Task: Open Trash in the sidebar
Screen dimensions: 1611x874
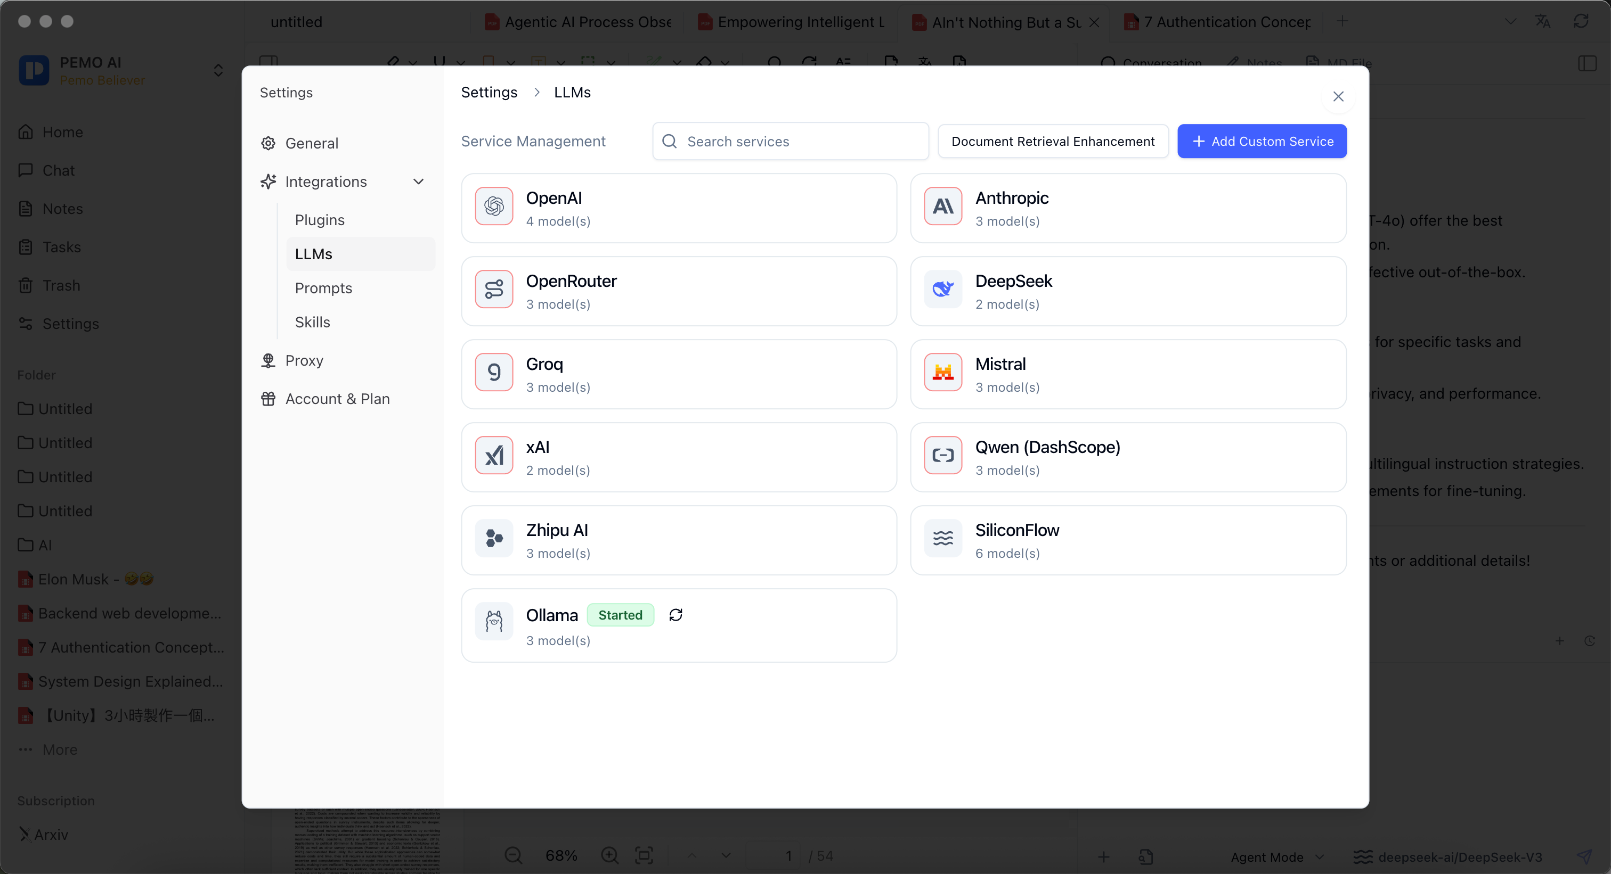Action: tap(61, 285)
